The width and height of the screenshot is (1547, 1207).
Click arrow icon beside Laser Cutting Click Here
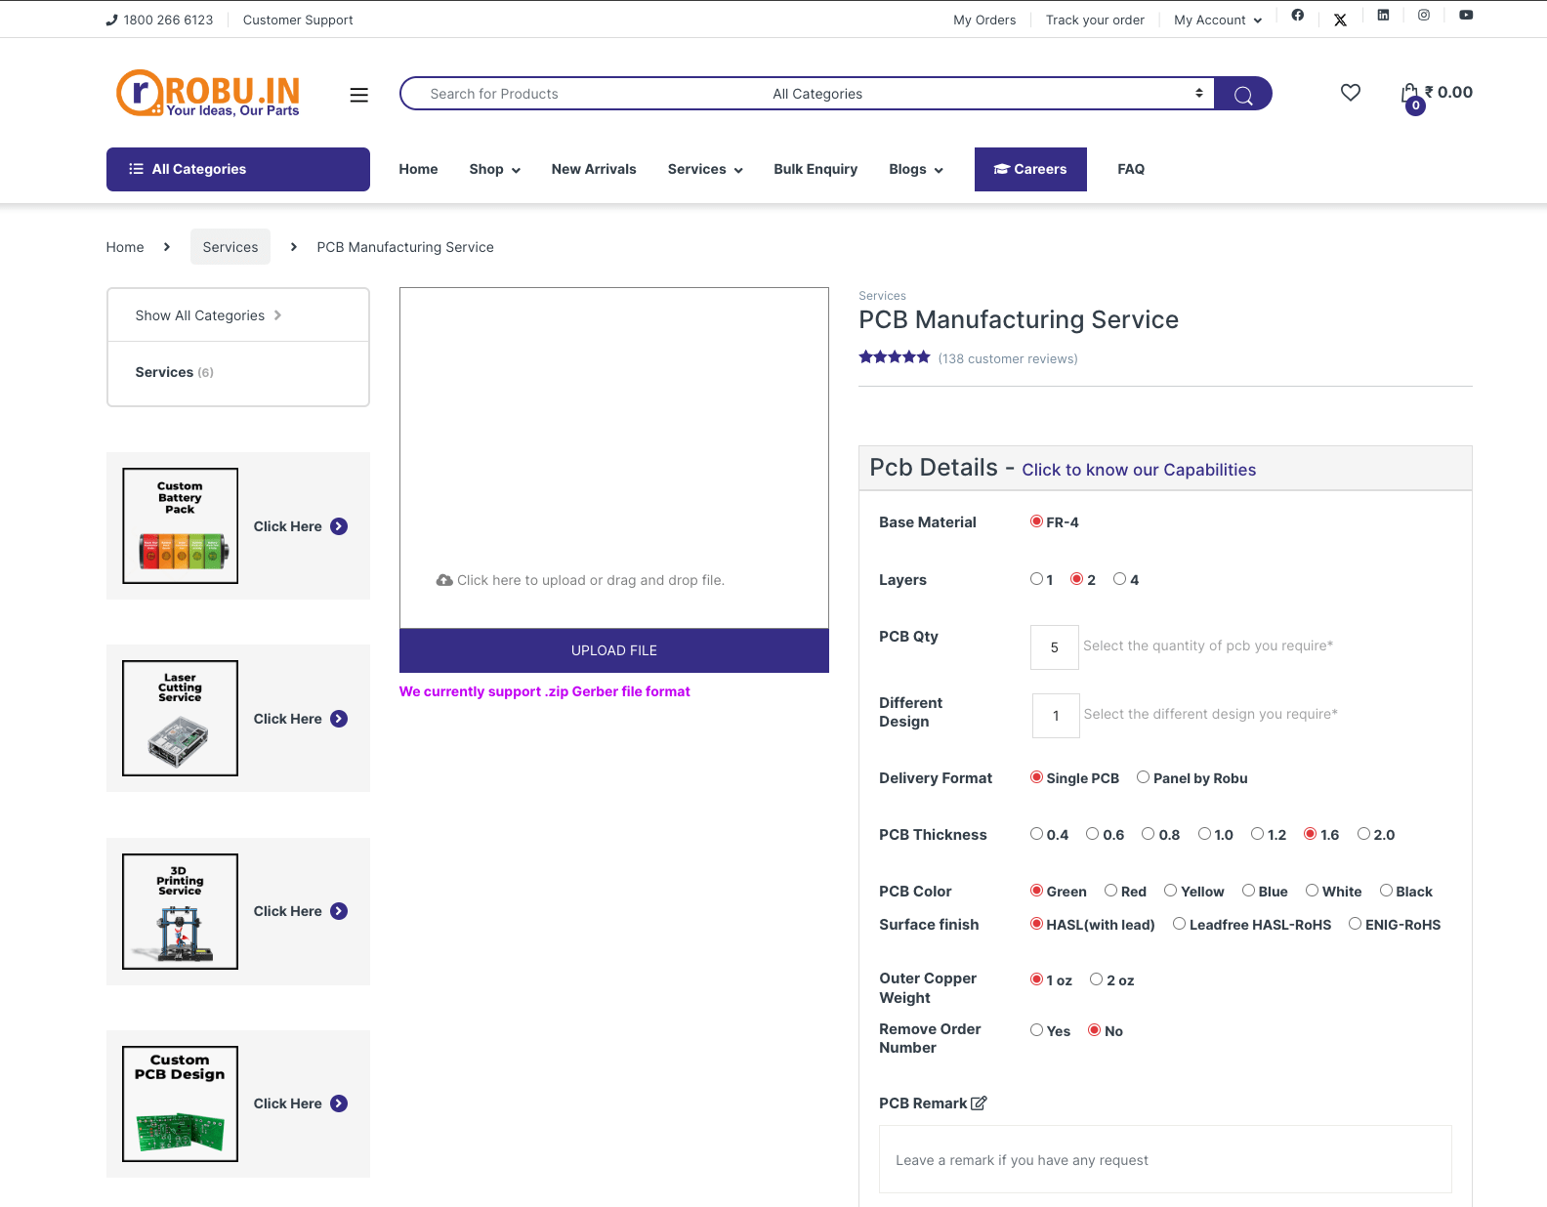pyautogui.click(x=339, y=719)
